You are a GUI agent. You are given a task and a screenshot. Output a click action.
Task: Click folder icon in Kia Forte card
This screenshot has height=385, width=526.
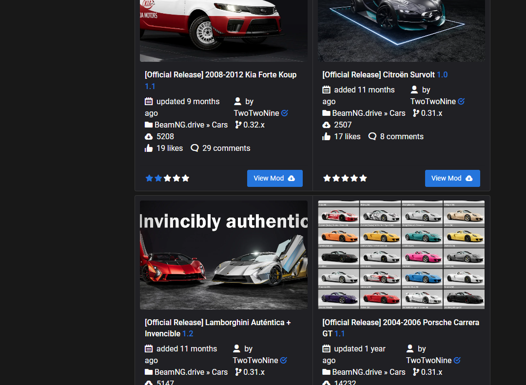pyautogui.click(x=149, y=125)
